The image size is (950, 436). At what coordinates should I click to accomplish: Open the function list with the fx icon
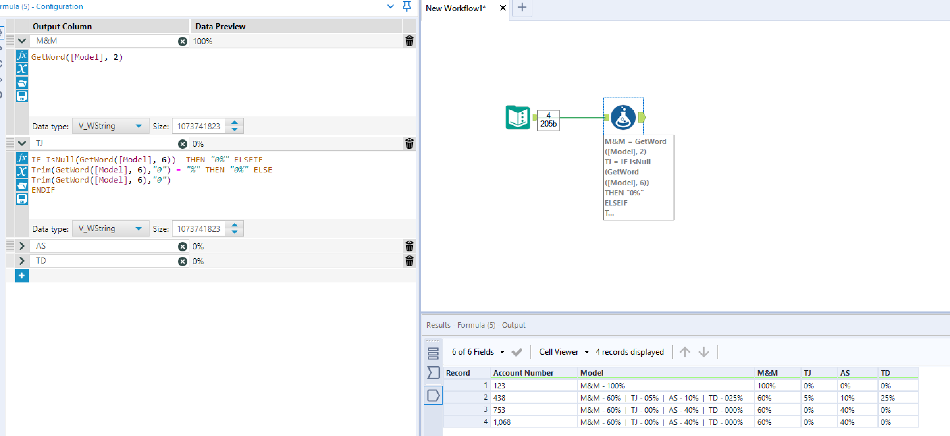(x=22, y=55)
